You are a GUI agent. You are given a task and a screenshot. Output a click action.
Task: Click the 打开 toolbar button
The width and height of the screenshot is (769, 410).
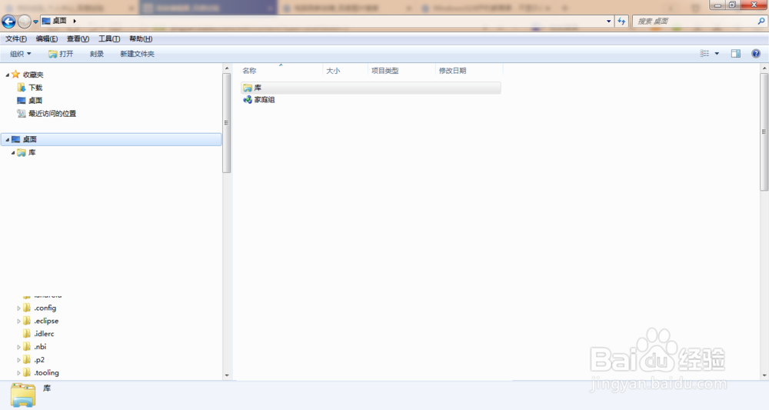coord(61,54)
